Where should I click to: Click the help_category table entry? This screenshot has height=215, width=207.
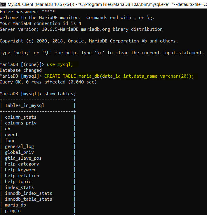coord(22,164)
